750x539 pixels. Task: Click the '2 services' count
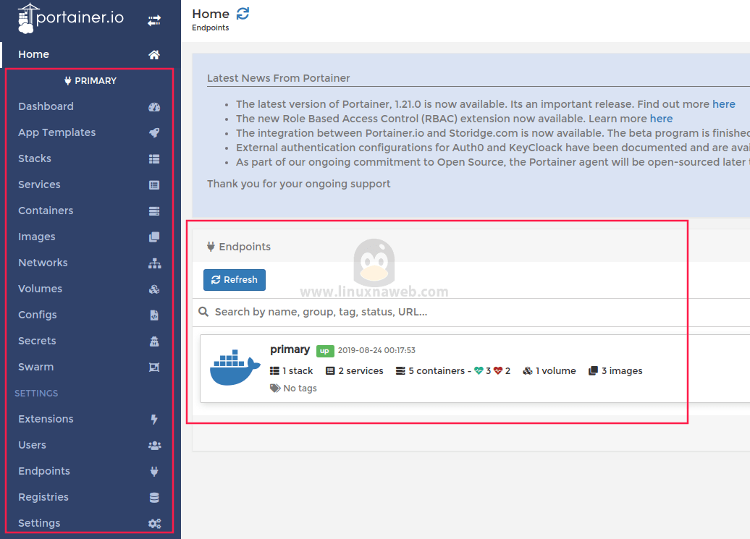(355, 371)
